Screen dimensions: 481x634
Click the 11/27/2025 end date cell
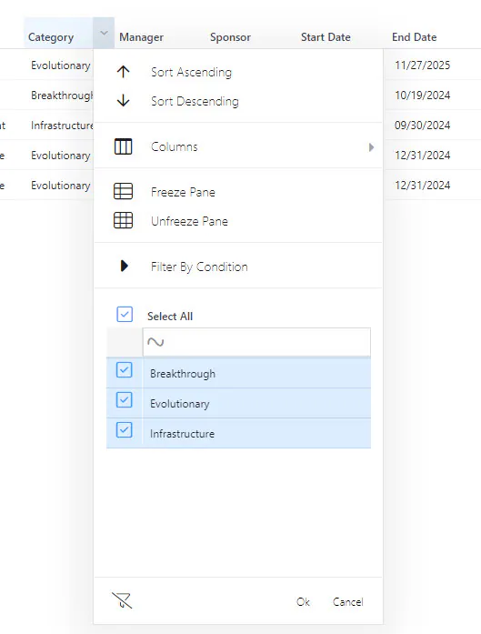tap(423, 65)
